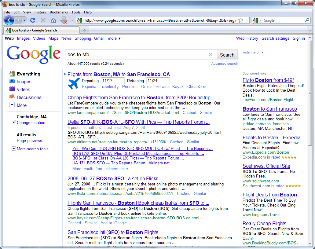Open the Advanced search link
Screen dimensions: 315x249
click(x=224, y=64)
